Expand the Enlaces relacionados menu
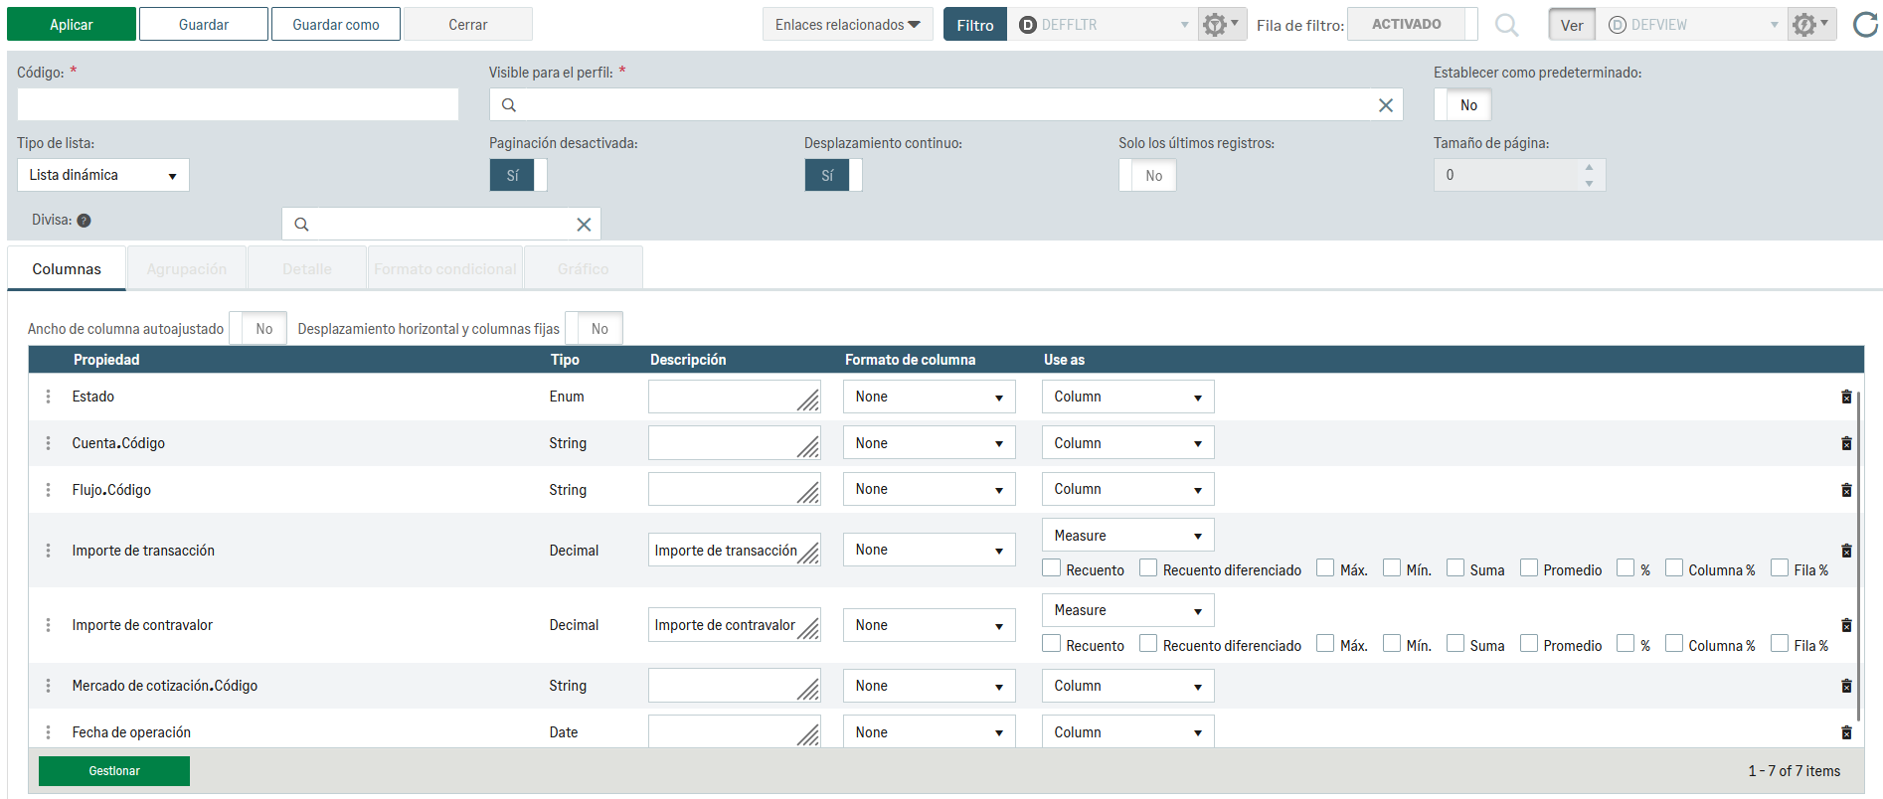 click(847, 25)
